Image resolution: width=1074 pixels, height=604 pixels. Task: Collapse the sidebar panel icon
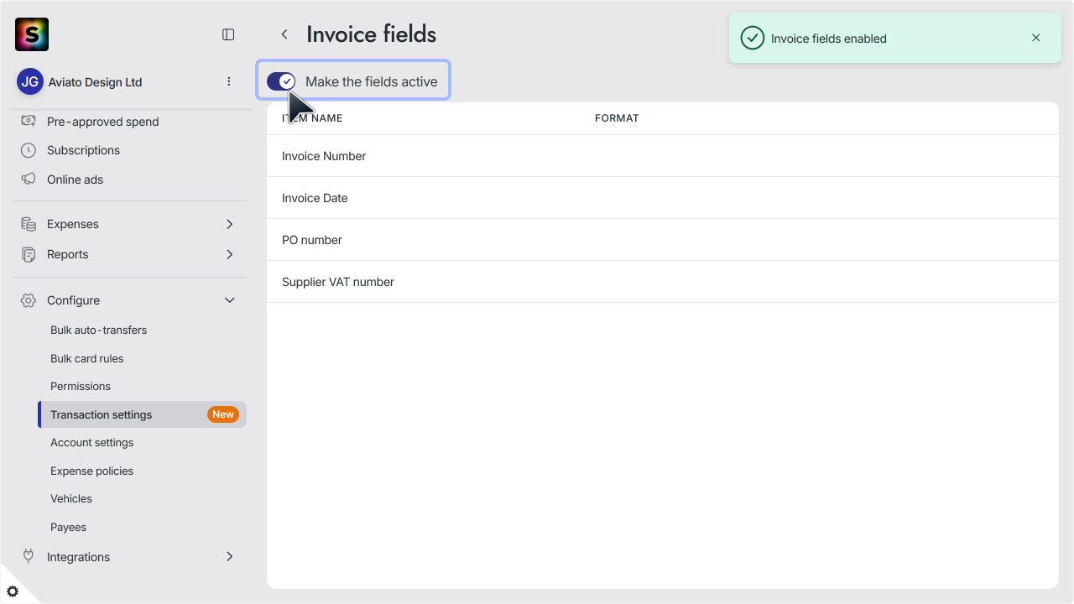228,34
